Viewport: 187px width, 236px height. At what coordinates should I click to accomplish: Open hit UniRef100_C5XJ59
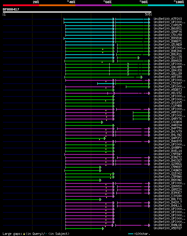click(x=168, y=35)
